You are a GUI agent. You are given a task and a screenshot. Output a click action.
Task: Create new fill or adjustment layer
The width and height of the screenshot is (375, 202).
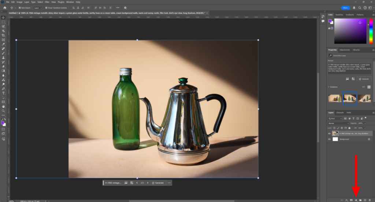pos(356,200)
